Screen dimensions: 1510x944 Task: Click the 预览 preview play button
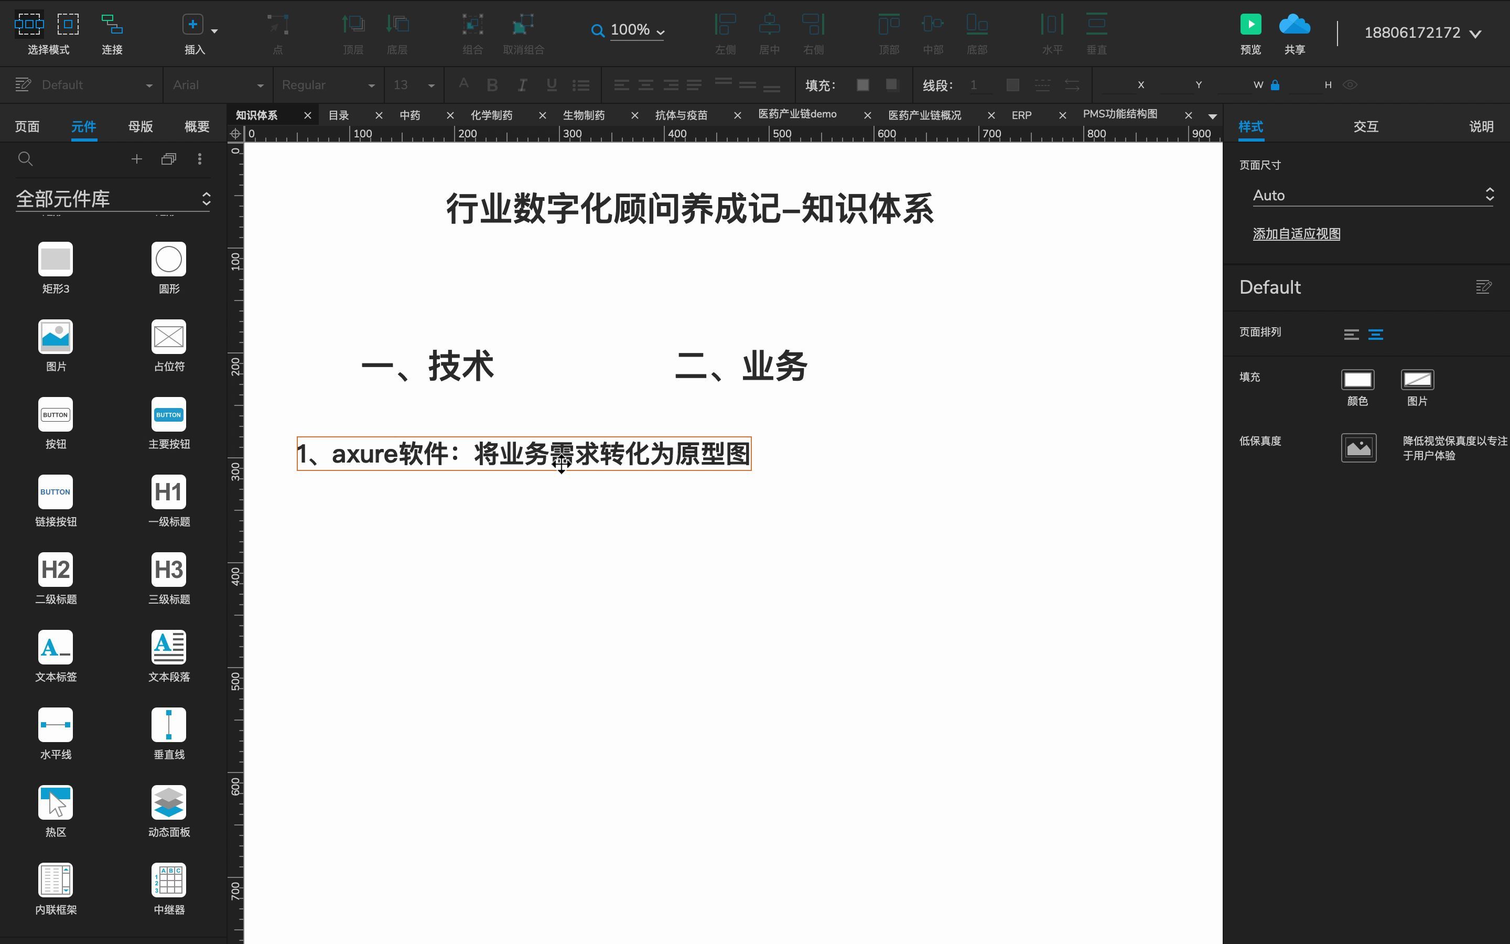click(x=1250, y=24)
